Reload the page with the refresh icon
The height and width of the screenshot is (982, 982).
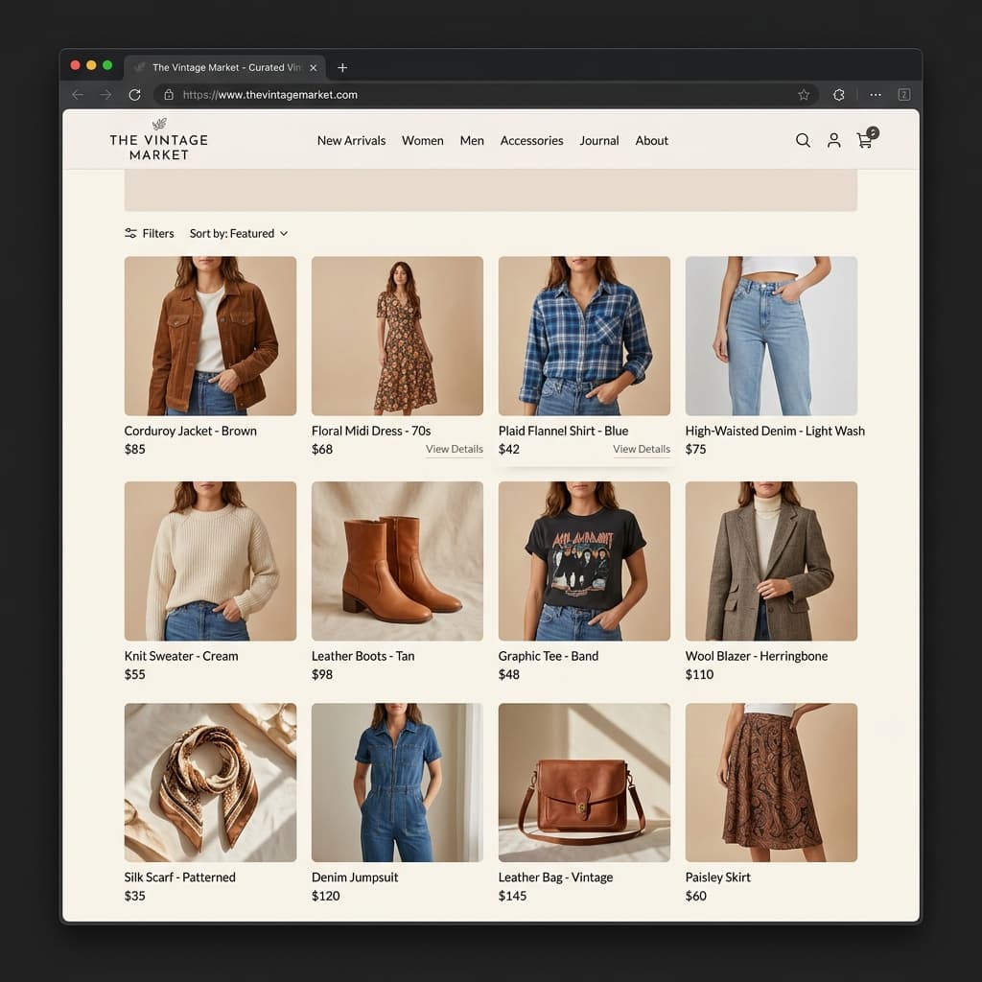click(x=134, y=94)
